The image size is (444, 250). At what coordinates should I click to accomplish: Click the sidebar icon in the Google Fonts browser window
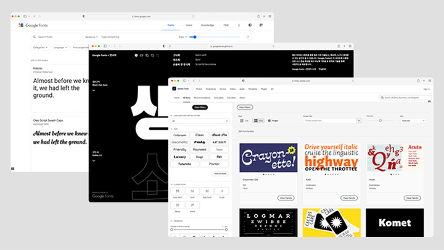click(25, 17)
